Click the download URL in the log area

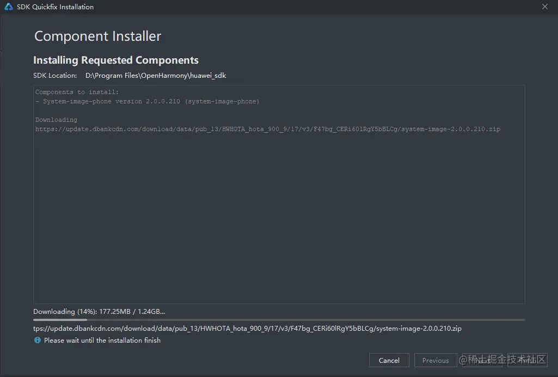pyautogui.click(x=268, y=129)
